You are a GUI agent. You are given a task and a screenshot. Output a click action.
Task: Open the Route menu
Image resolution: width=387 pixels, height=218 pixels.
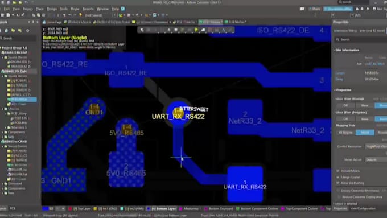[75, 9]
